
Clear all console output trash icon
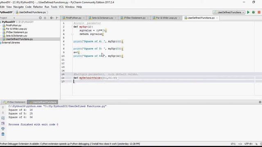(3, 134)
